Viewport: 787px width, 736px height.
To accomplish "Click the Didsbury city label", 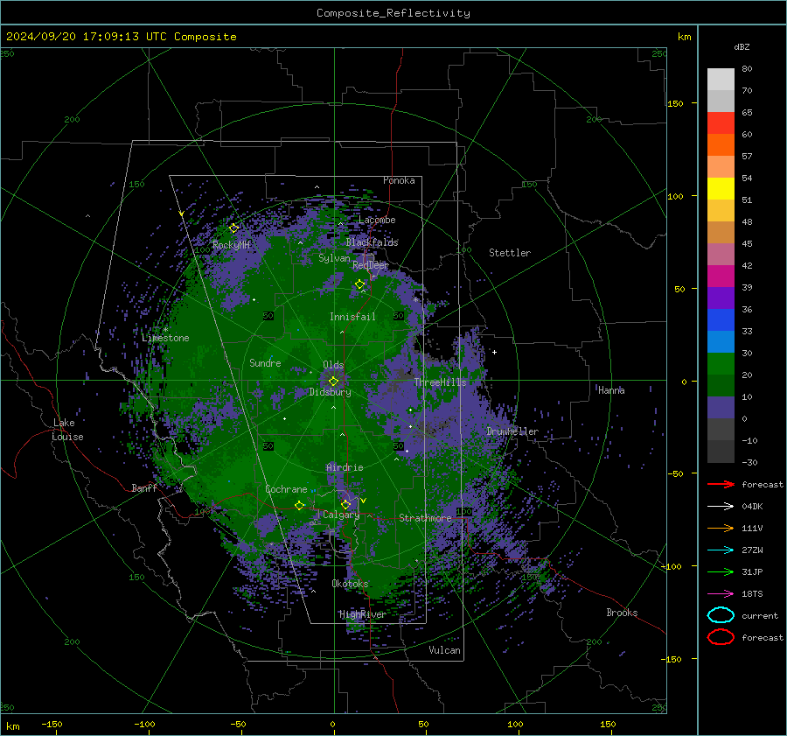I will (x=330, y=392).
